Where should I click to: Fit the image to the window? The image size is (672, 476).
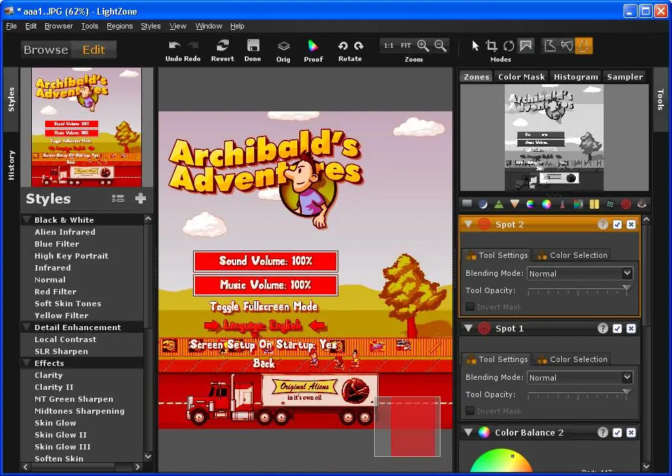[x=406, y=46]
